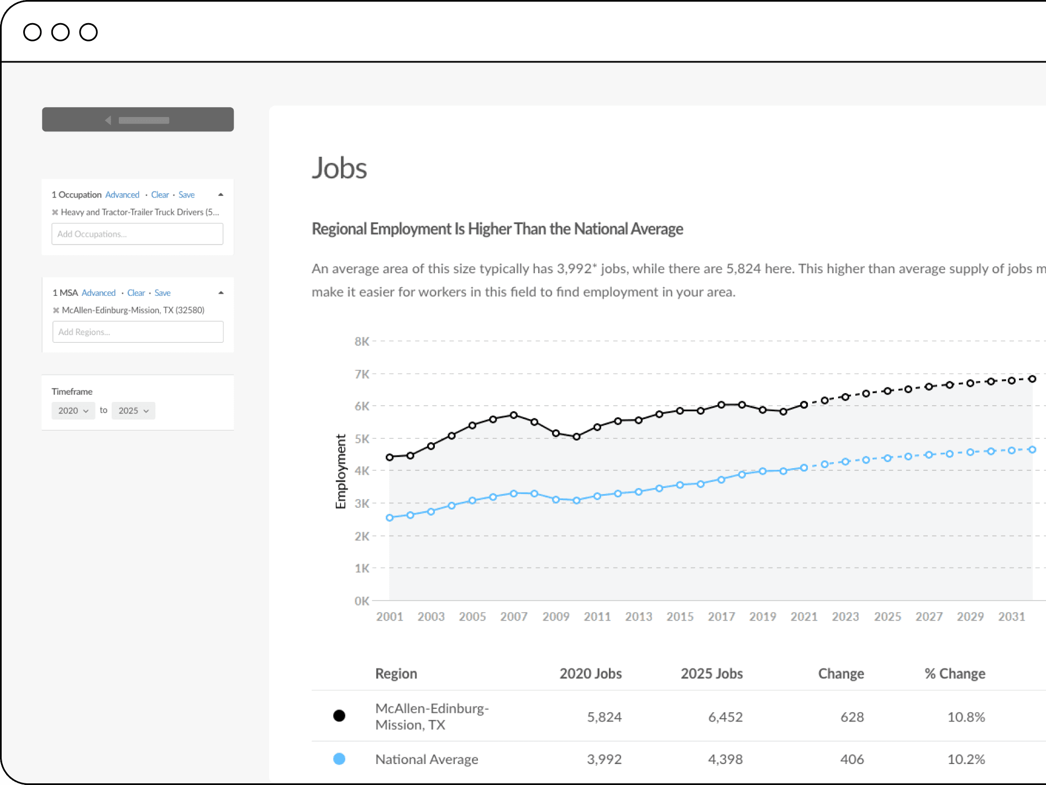Click the last regional data point on the black line
The height and width of the screenshot is (785, 1046).
click(x=1032, y=379)
